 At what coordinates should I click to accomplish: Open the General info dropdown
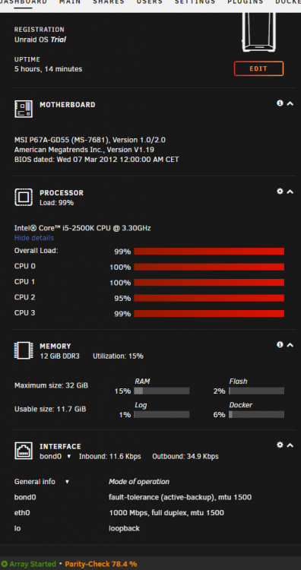tap(42, 482)
